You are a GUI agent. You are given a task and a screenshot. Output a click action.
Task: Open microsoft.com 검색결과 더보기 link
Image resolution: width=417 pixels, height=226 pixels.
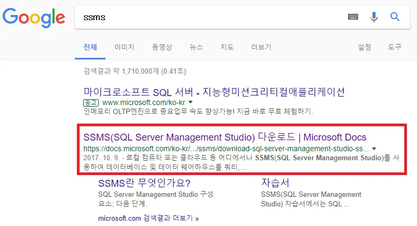[x=149, y=218]
